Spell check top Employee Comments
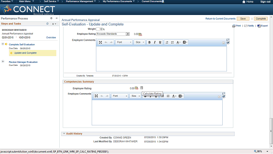Image resolution: width=273 pixels, height=154 pixels. pyautogui.click(x=228, y=43)
